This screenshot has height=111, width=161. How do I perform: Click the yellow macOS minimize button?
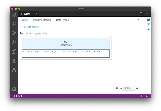[16, 9]
